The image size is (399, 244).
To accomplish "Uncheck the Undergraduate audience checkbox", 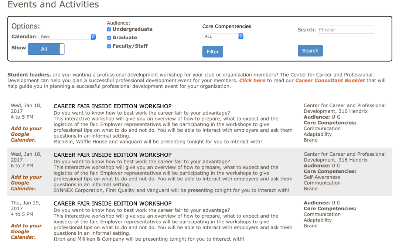I will point(109,29).
